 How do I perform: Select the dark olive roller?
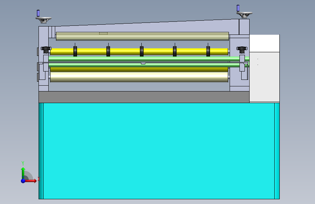[x=139, y=69]
